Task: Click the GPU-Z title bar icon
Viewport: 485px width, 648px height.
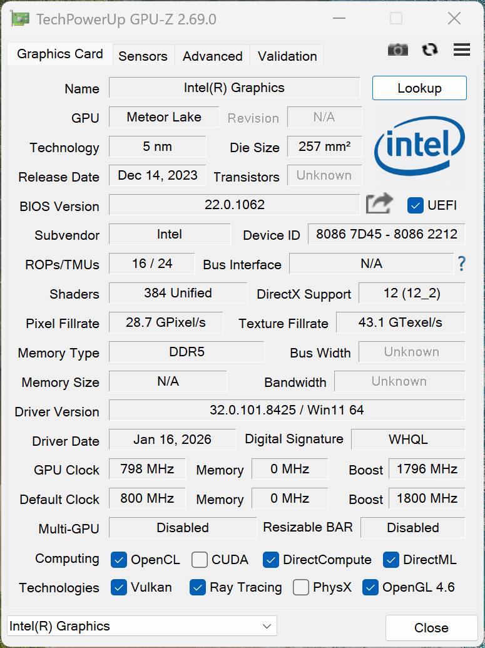Action: tap(20, 19)
